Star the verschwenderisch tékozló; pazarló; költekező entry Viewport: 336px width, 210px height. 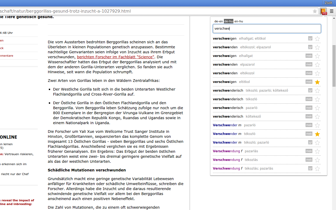pos(317,91)
